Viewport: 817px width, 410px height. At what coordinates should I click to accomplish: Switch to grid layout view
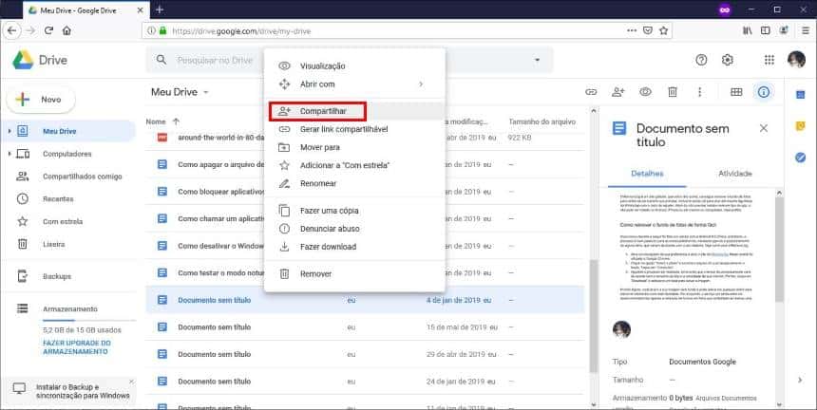pyautogui.click(x=736, y=92)
